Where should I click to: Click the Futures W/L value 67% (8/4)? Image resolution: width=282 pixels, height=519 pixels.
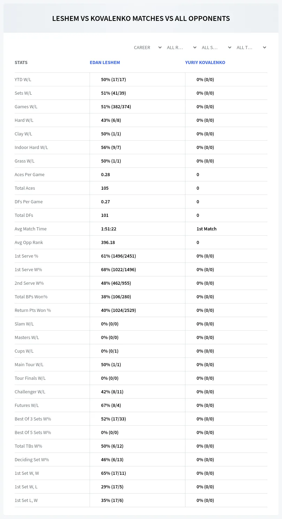tap(111, 405)
